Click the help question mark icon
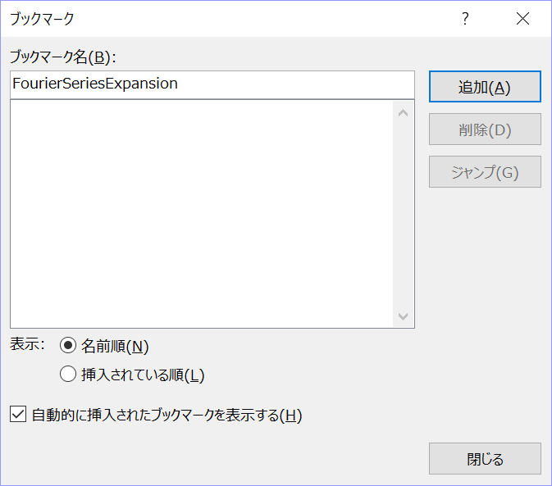This screenshot has height=486, width=552. coord(466,18)
